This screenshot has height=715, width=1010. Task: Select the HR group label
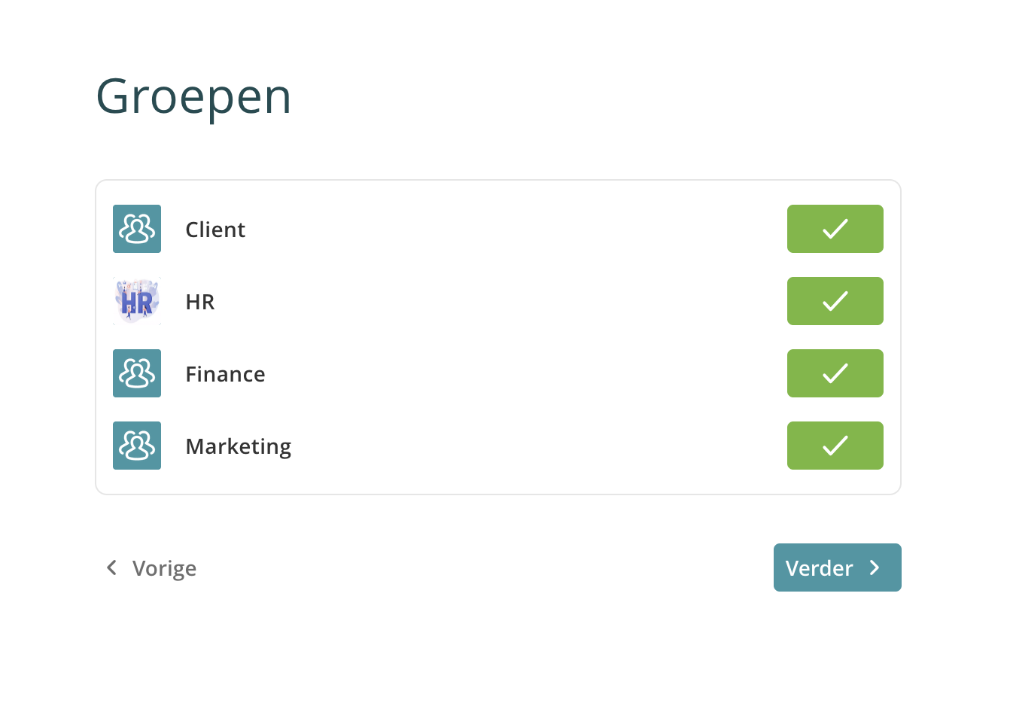[200, 302]
